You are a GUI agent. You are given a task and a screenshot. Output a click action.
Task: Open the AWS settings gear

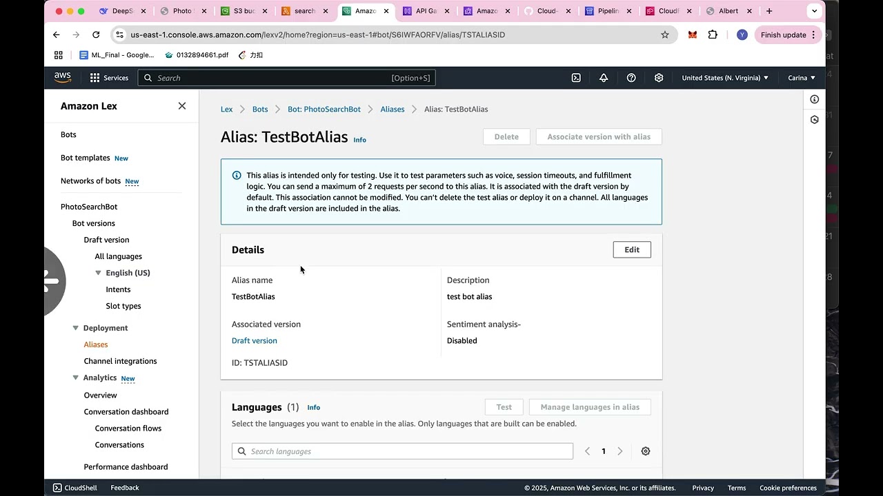[659, 78]
